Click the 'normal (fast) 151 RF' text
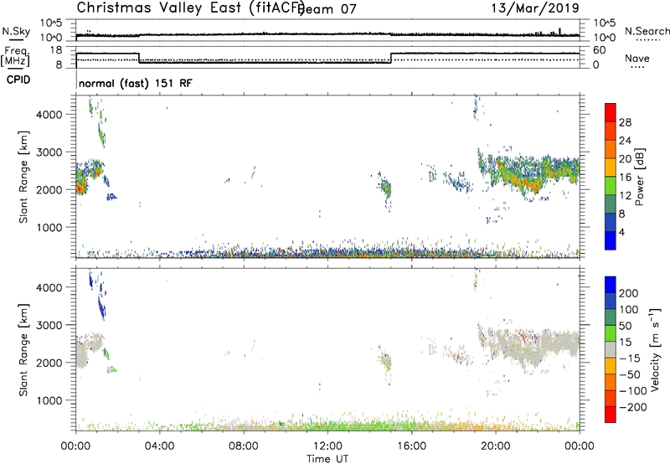Image resolution: width=670 pixels, height=464 pixels. click(x=136, y=83)
